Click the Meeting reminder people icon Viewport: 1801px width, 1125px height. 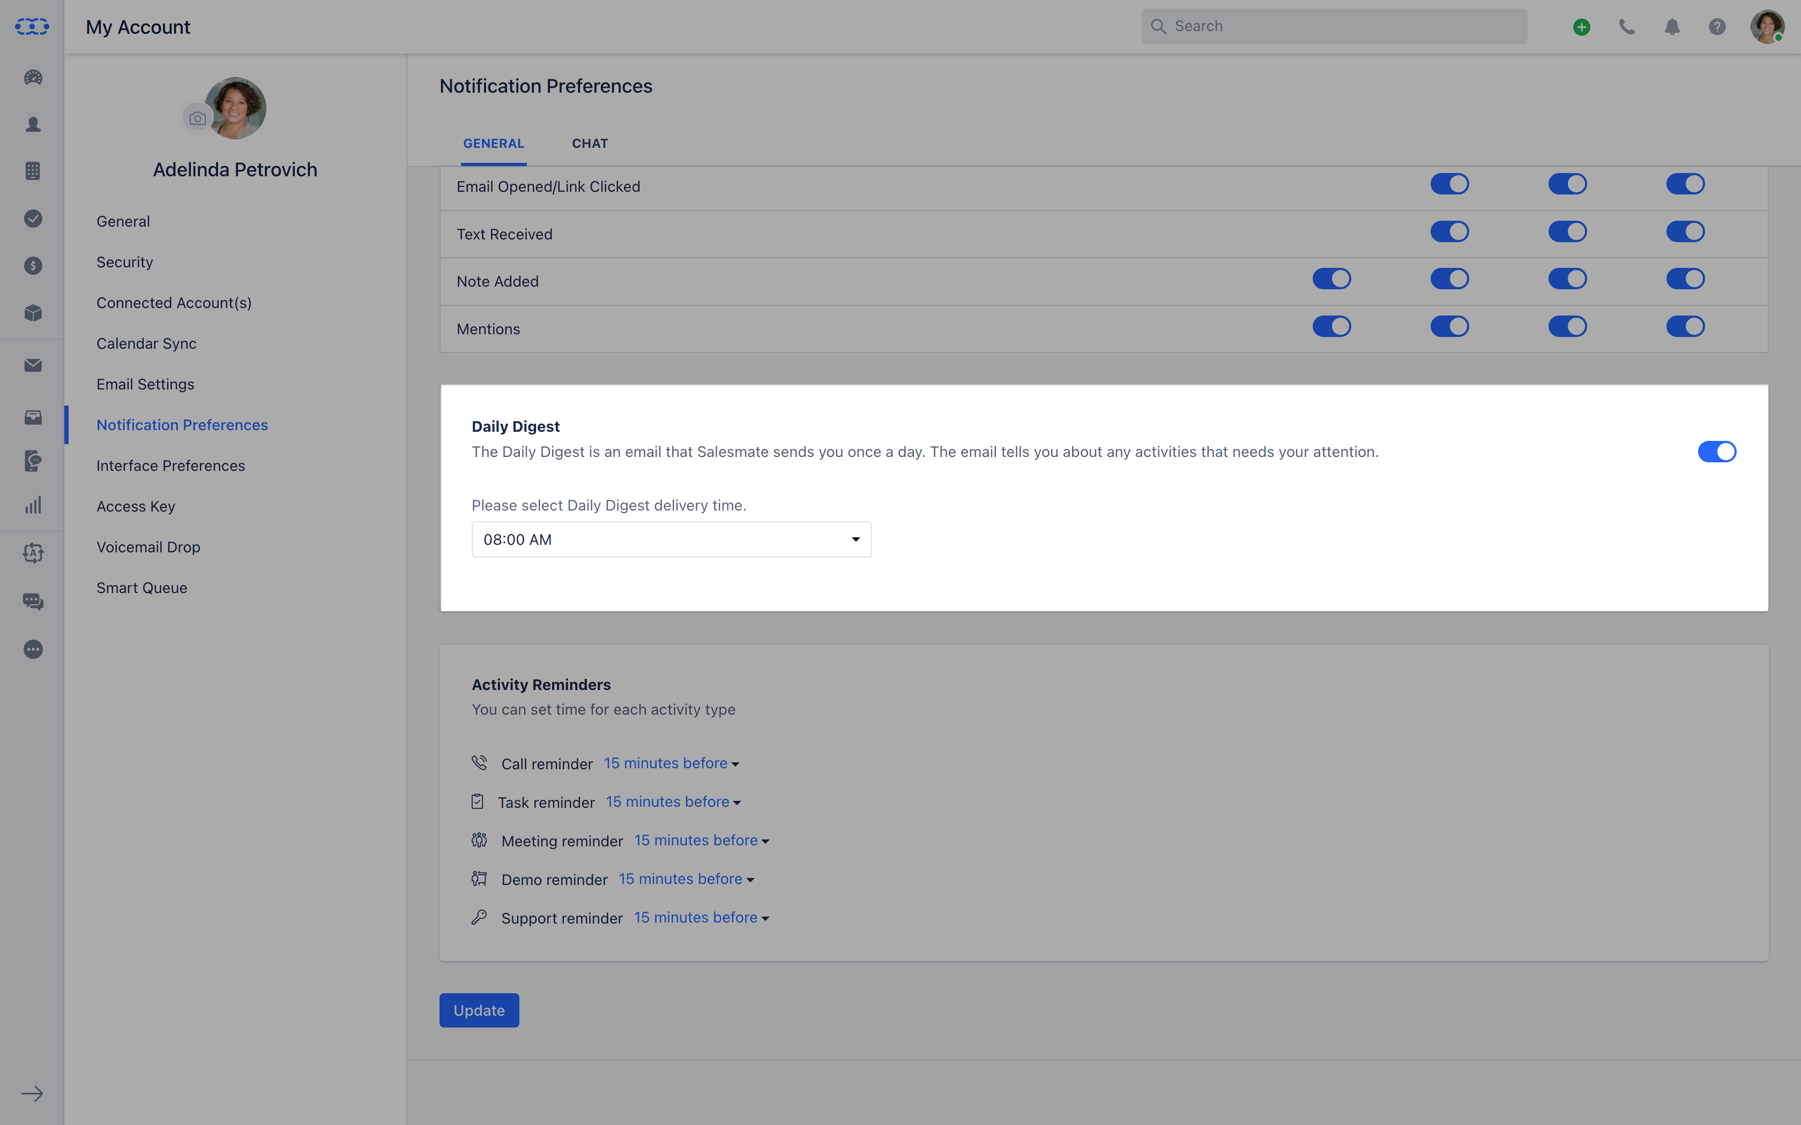479,840
